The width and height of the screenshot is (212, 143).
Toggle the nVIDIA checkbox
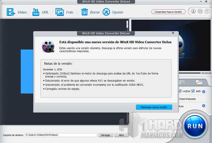point(180,91)
